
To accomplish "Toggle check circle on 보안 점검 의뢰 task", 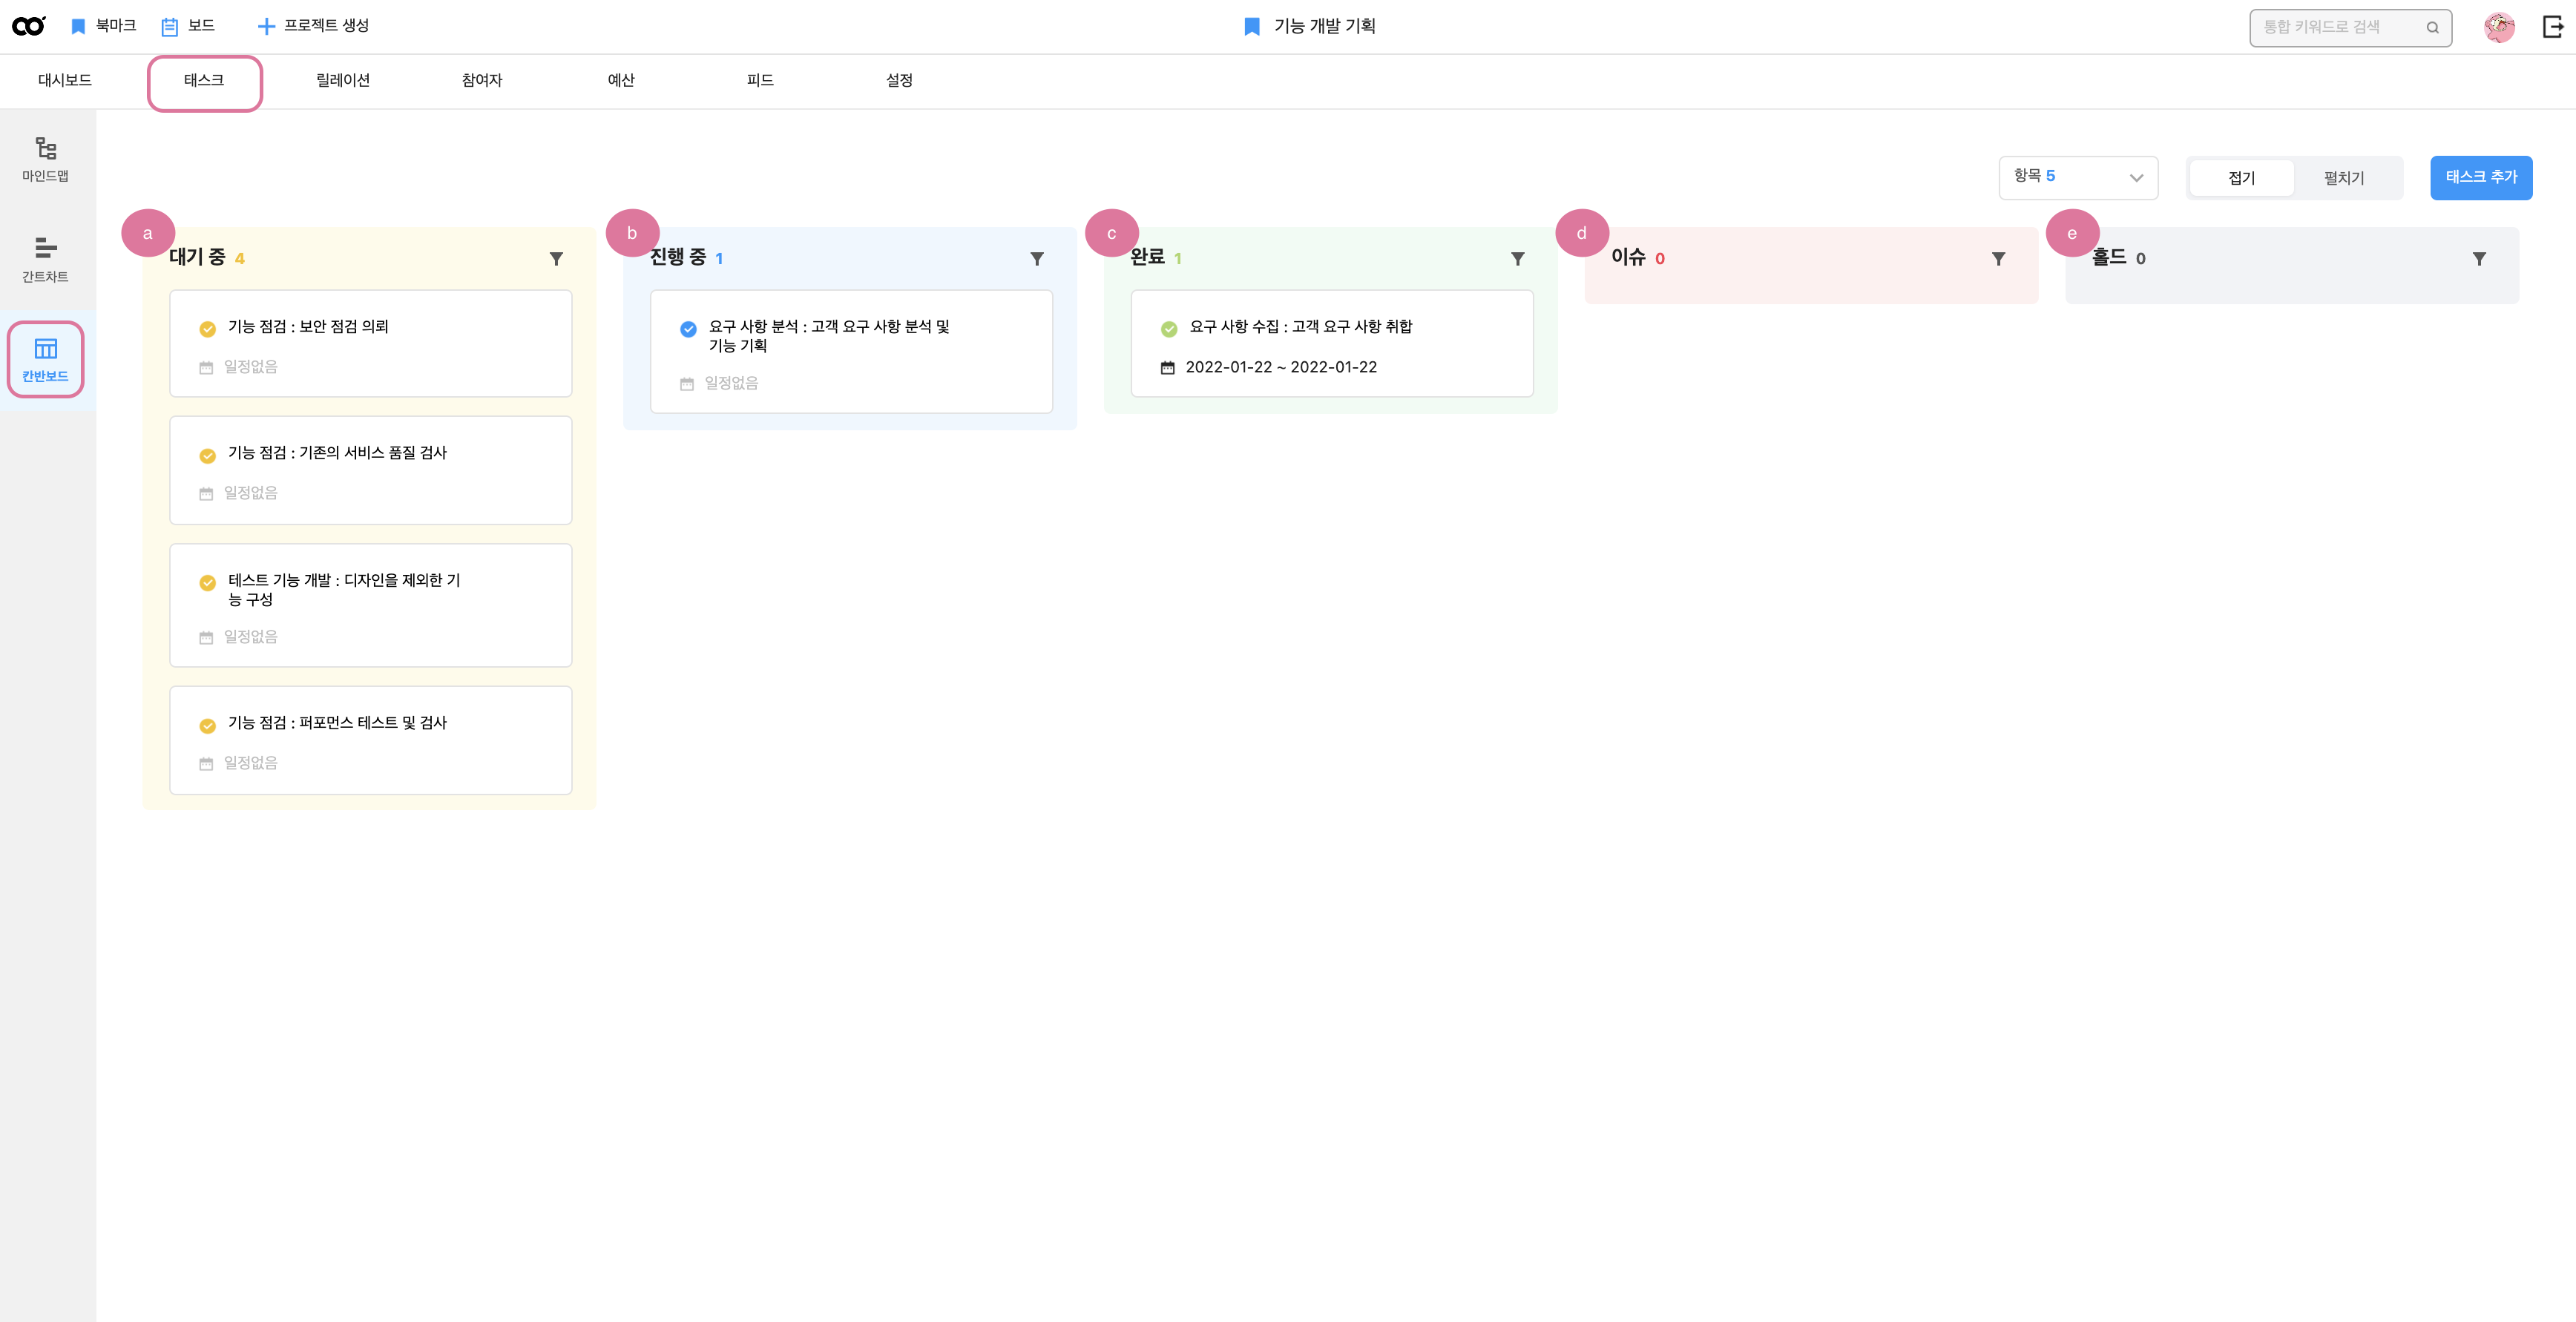I will [208, 329].
